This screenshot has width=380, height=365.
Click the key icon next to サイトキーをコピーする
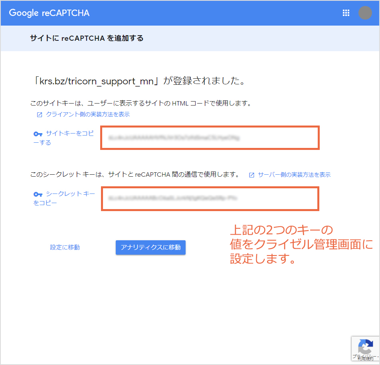pos(38,134)
